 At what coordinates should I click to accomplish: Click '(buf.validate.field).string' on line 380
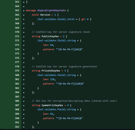click(56, 75)
